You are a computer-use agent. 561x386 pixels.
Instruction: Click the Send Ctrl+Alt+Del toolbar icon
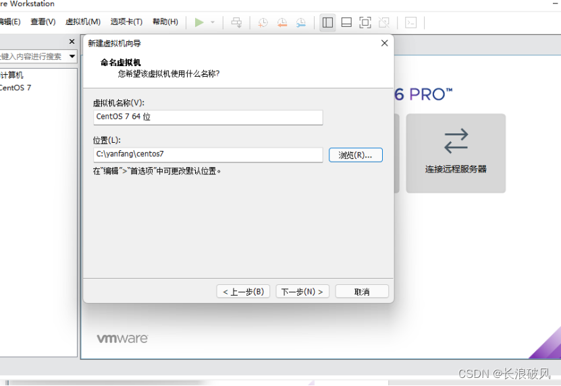coord(236,22)
